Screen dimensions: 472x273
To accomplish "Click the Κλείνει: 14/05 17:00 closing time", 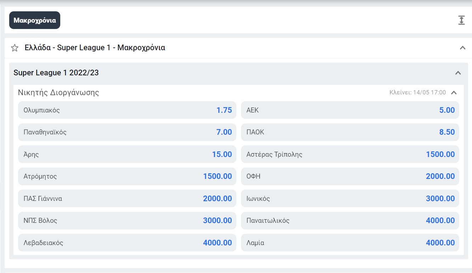I will point(417,93).
